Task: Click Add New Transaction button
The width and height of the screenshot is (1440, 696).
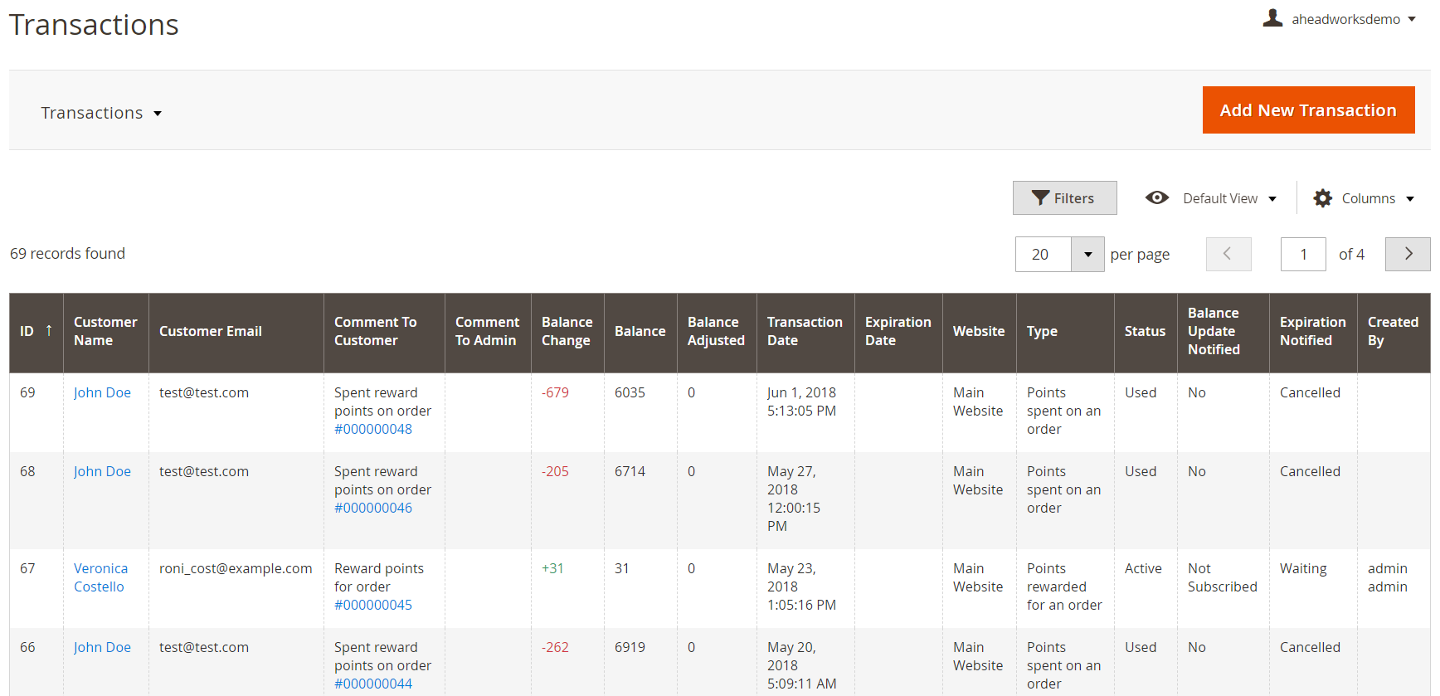Action: pyautogui.click(x=1307, y=110)
